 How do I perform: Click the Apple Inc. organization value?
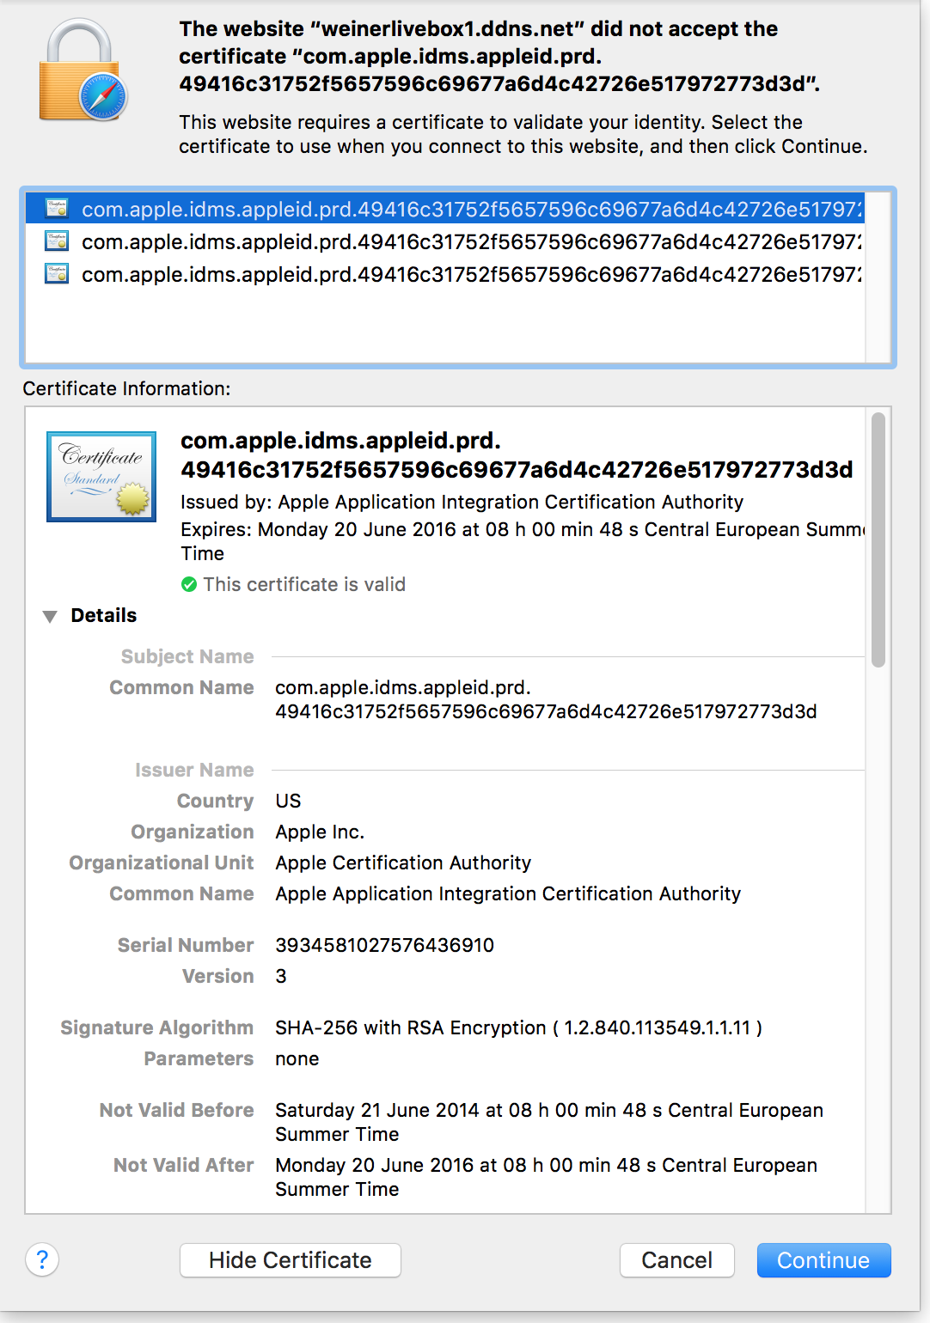click(320, 832)
